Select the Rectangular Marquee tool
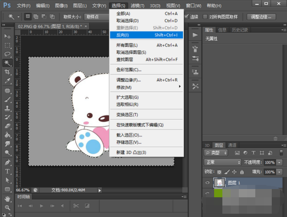The height and width of the screenshot is (217, 287). coord(7,45)
